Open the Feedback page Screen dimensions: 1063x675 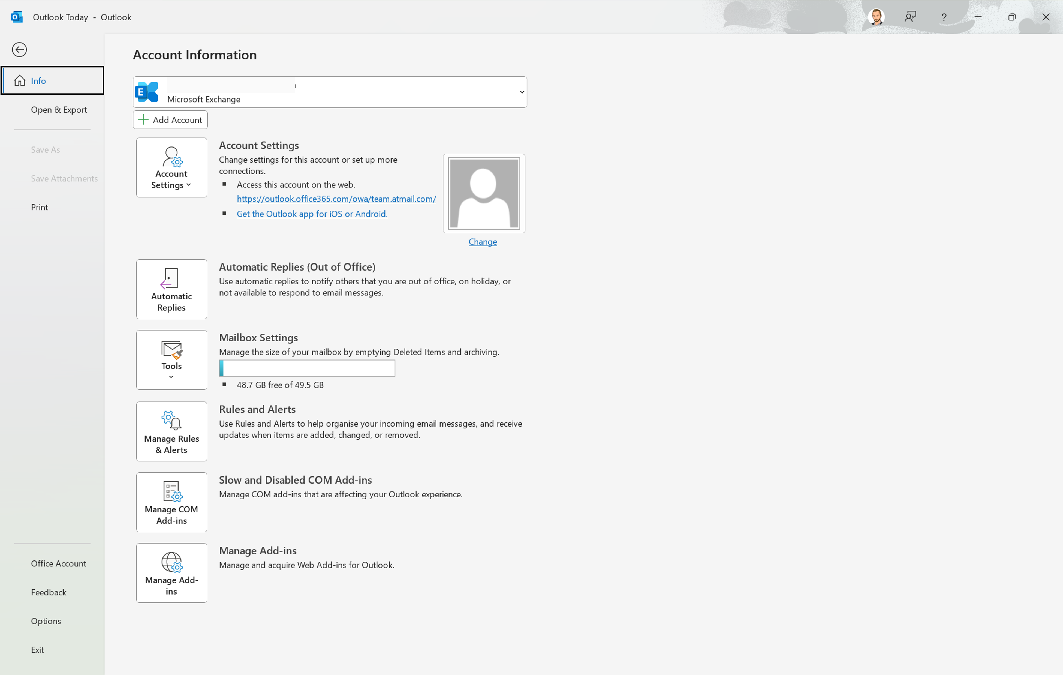[x=53, y=592]
